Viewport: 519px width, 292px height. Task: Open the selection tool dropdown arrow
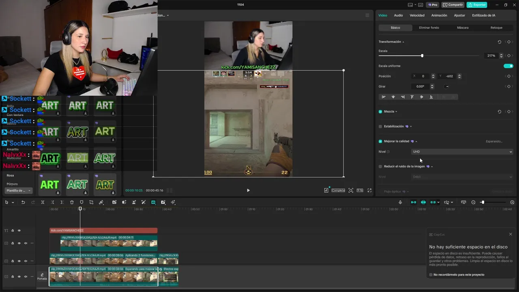[x=13, y=202]
